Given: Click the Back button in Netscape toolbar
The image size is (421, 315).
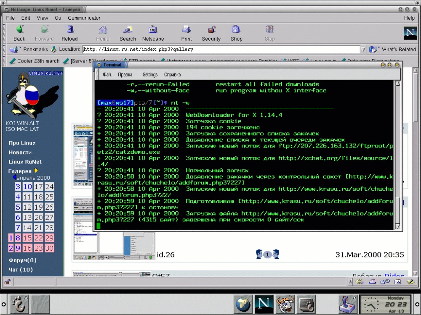Looking at the screenshot, I should pyautogui.click(x=19, y=33).
